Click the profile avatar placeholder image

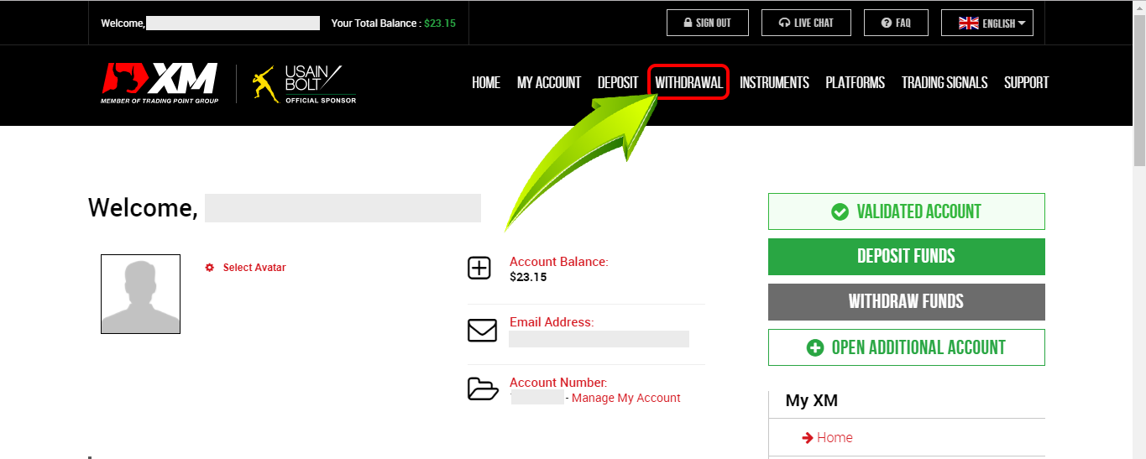[x=140, y=295]
